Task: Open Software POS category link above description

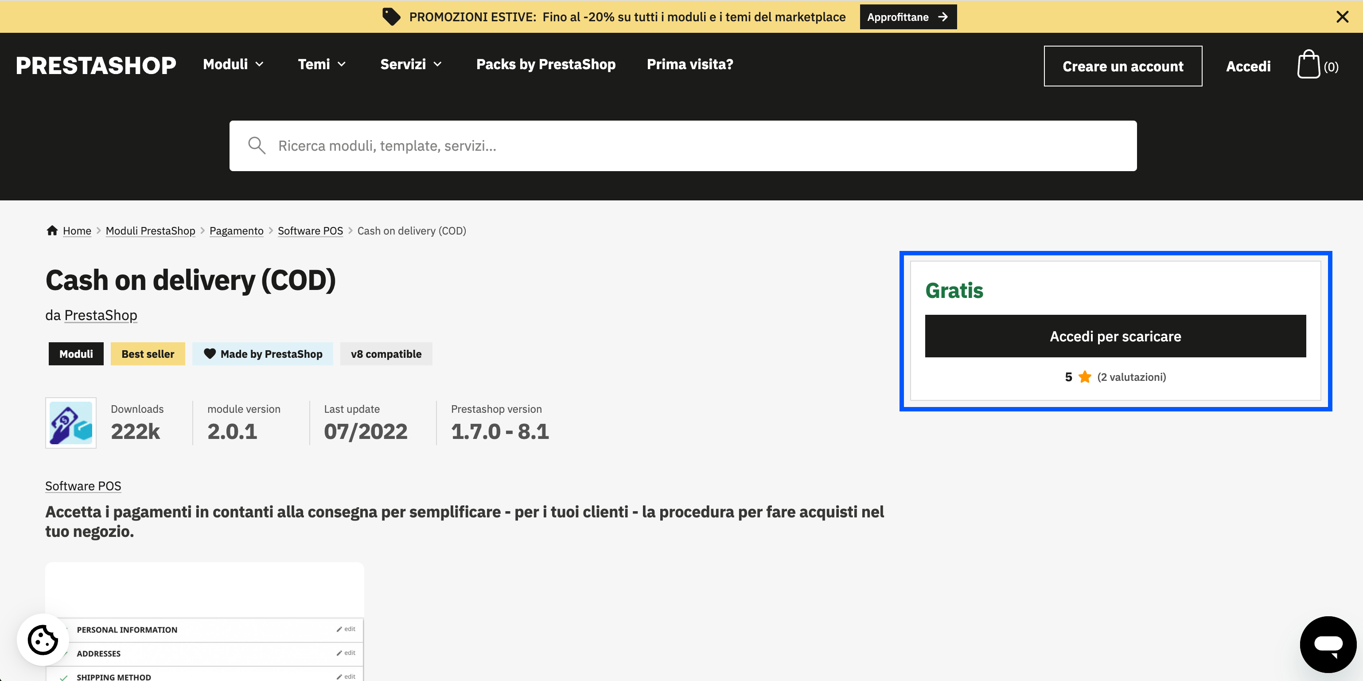Action: 83,485
